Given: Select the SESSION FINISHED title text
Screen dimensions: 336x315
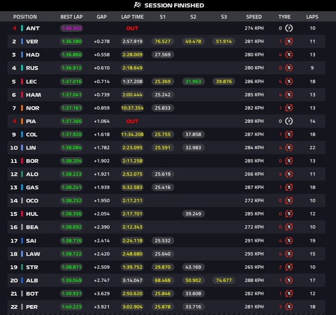Looking at the screenshot, I should (174, 6).
